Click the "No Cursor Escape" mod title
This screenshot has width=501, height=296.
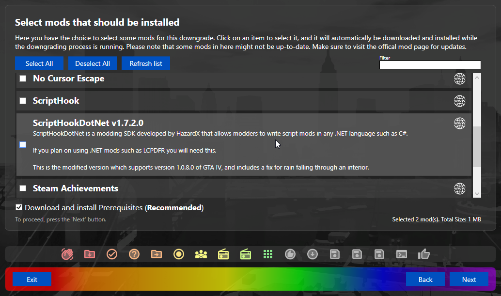click(x=69, y=78)
